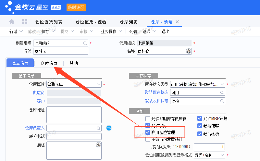Expand the 业务操作 dropdown arrow

(x=120, y=31)
